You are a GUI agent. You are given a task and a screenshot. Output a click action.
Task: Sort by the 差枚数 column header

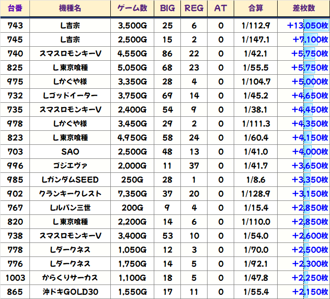(304, 8)
